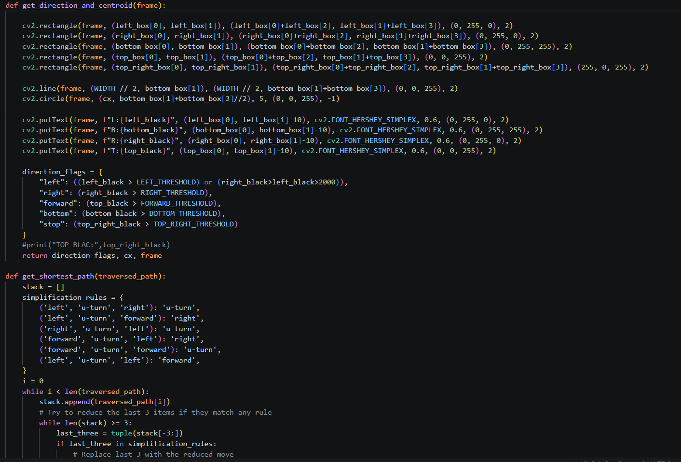
Task: Click the line 'i = 0'
Action: point(33,381)
